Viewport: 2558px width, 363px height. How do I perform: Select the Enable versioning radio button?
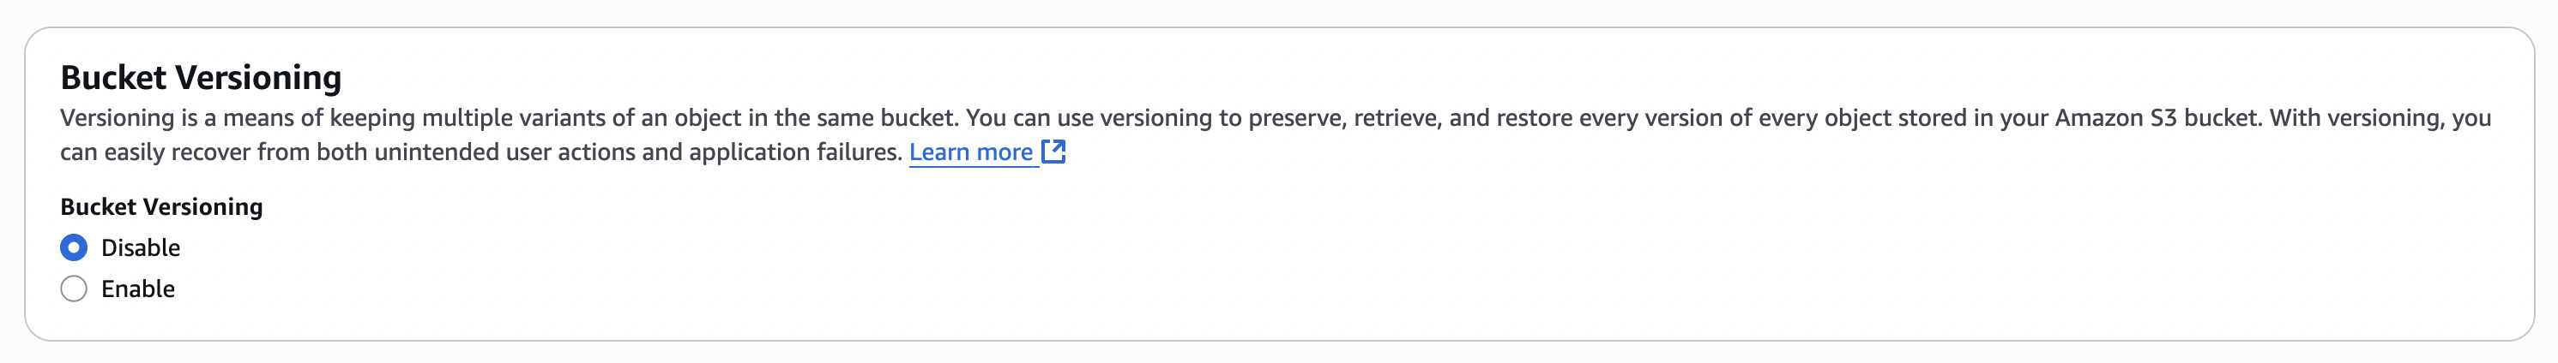coord(74,289)
